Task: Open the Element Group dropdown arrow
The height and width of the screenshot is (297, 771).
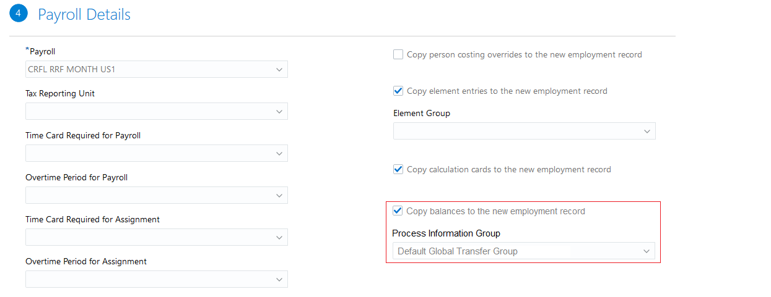Action: [x=647, y=132]
